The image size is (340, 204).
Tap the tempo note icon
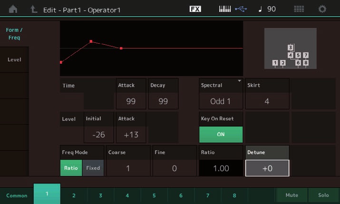(260, 9)
